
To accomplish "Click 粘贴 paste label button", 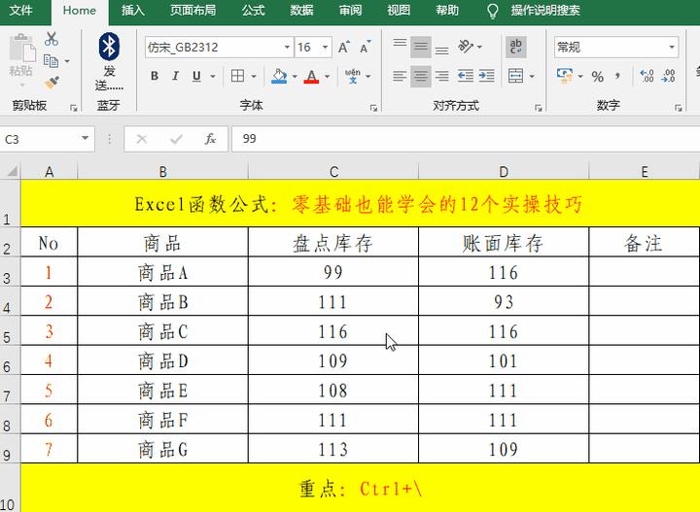I will [20, 71].
